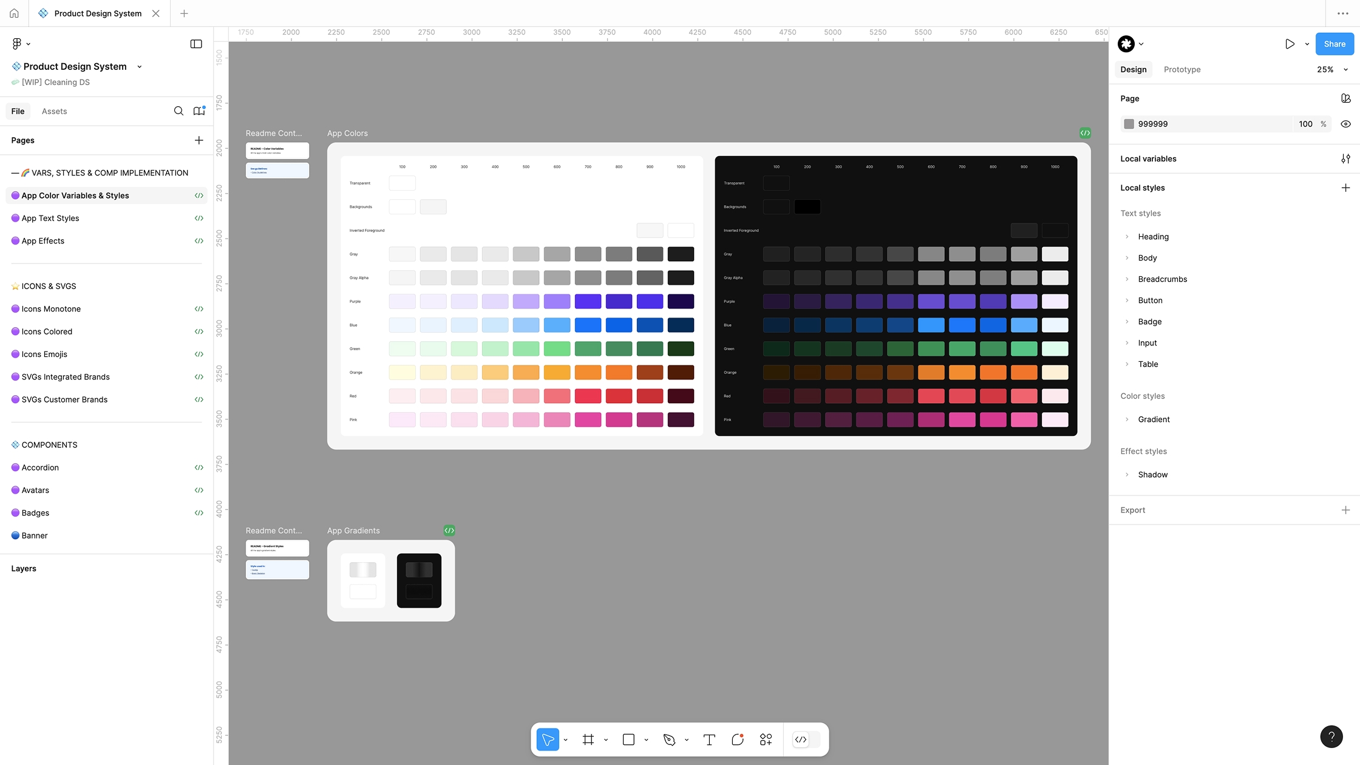The image size is (1360, 765).
Task: Select the Text tool
Action: pos(709,739)
